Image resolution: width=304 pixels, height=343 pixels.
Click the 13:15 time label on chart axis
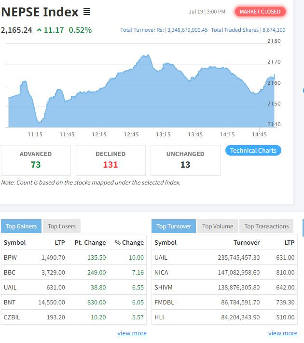(163, 134)
